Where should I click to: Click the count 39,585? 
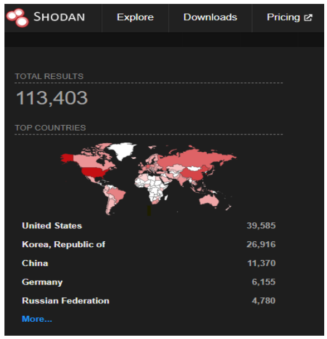tap(261, 226)
